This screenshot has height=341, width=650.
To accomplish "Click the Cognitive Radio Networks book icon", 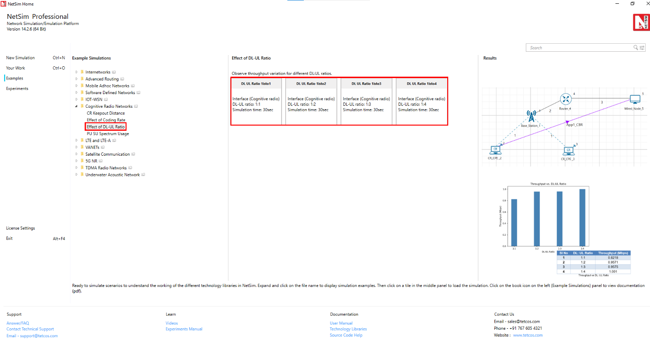I will point(137,106).
